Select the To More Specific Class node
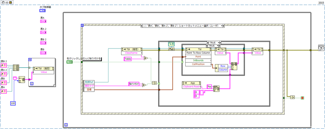This screenshot has width=325, height=129. (x=172, y=50)
